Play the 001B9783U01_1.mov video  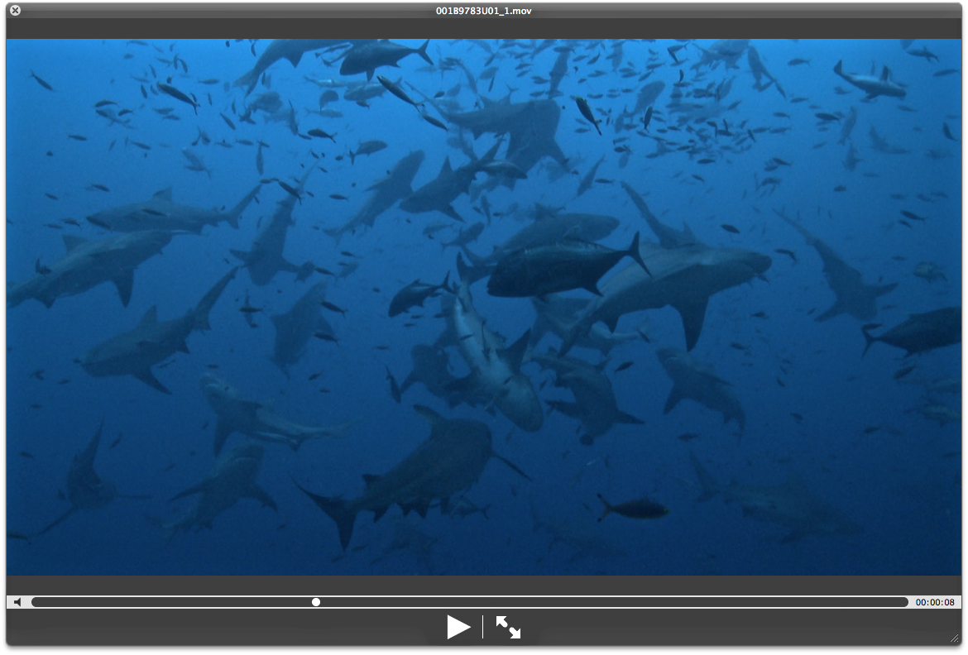pos(458,627)
